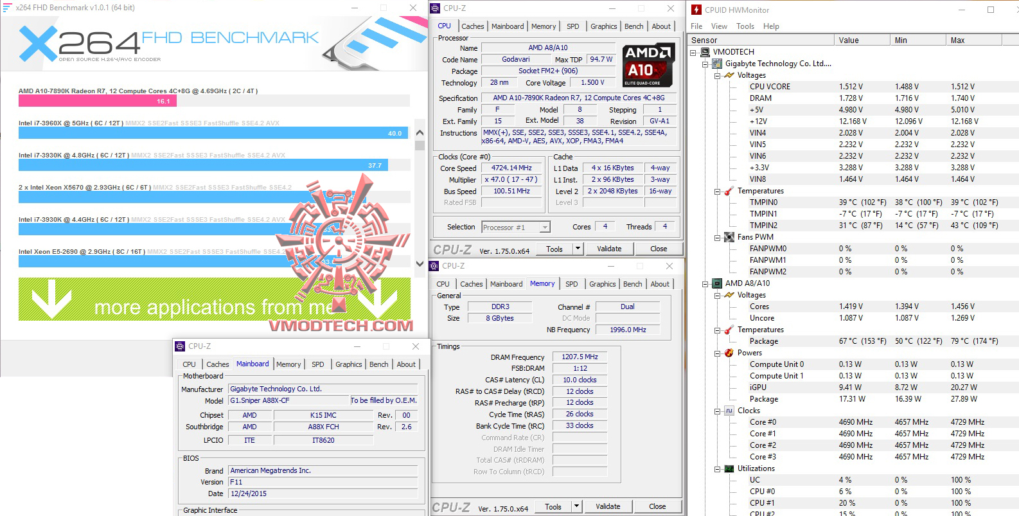
Task: Click the Value column header in HWMonitor
Action: click(x=862, y=40)
